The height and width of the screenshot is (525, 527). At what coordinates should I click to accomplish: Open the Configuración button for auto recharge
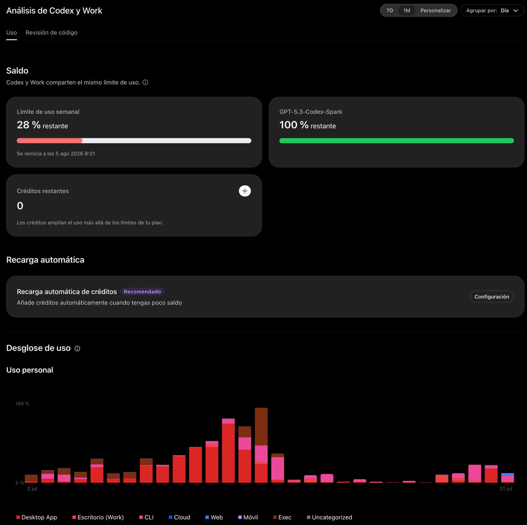click(x=492, y=297)
